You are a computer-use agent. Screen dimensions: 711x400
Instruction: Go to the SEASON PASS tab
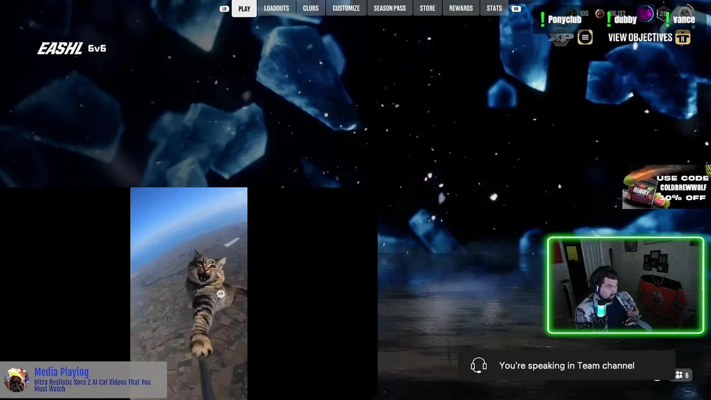(389, 8)
